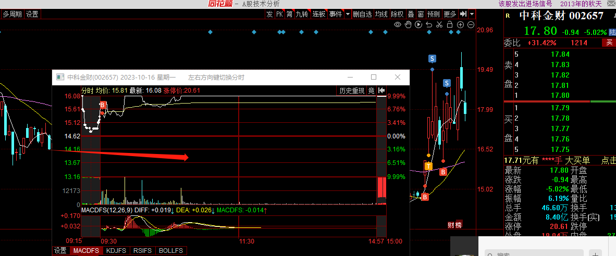The height and width of the screenshot is (256, 616).
Task: Open the 更多 more menu
Action: pyautogui.click(x=450, y=14)
